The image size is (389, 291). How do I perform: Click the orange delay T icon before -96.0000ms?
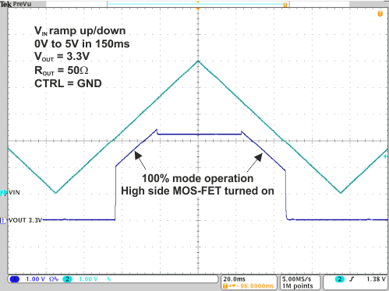pos(225,286)
